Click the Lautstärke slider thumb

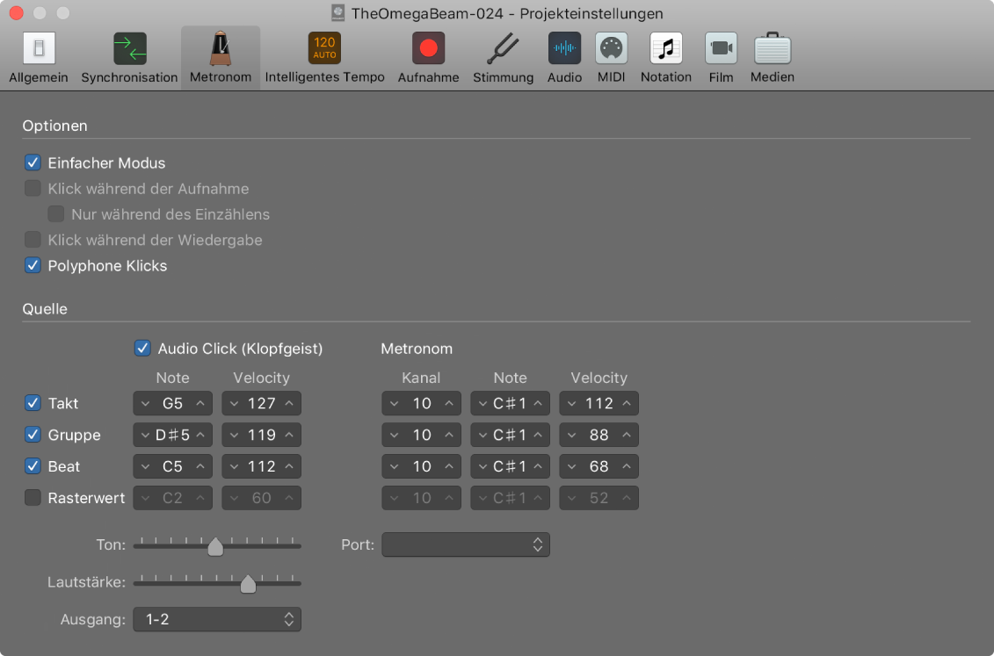pyautogui.click(x=248, y=584)
